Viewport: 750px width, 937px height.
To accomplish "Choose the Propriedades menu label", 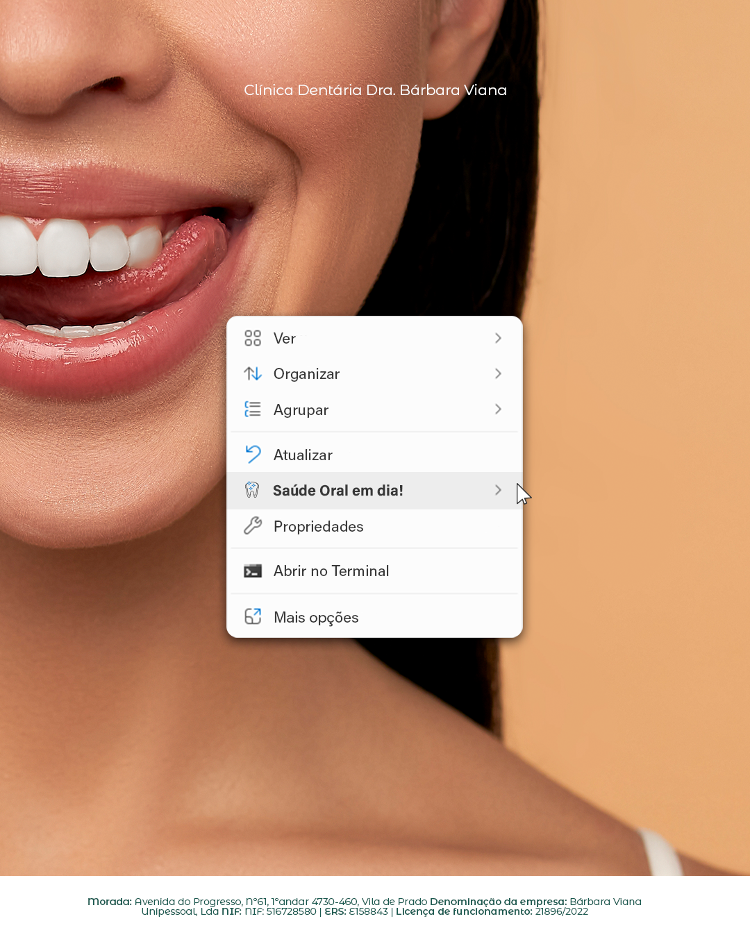I will (x=318, y=527).
